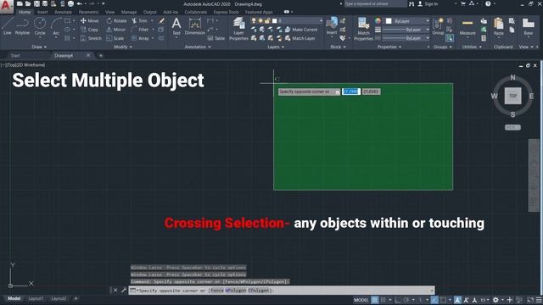This screenshot has height=305, width=543.
Task: Use the Measure utility
Action: coord(467,26)
